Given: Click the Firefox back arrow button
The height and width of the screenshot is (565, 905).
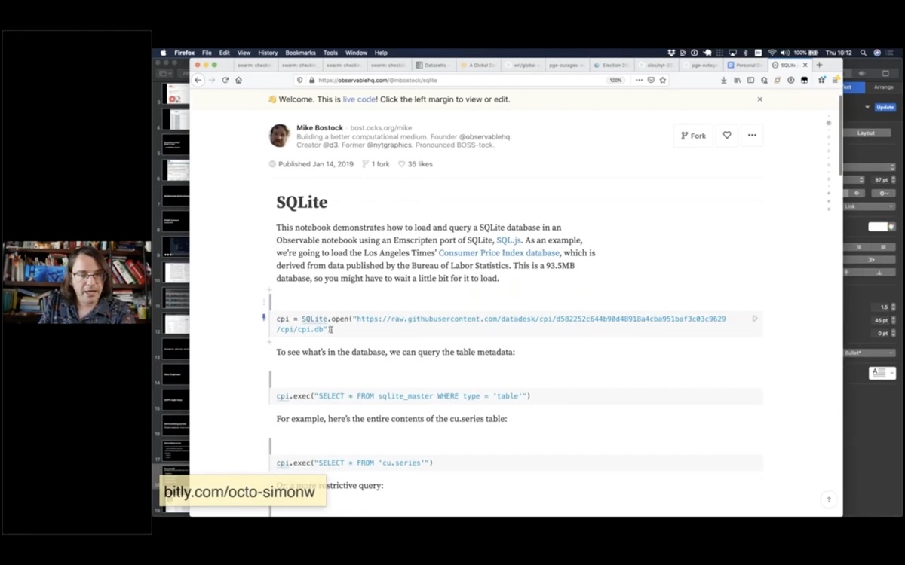Looking at the screenshot, I should coord(198,80).
